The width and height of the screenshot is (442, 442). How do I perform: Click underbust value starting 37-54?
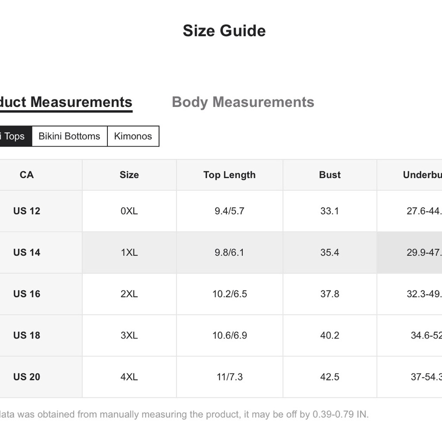click(x=410, y=377)
